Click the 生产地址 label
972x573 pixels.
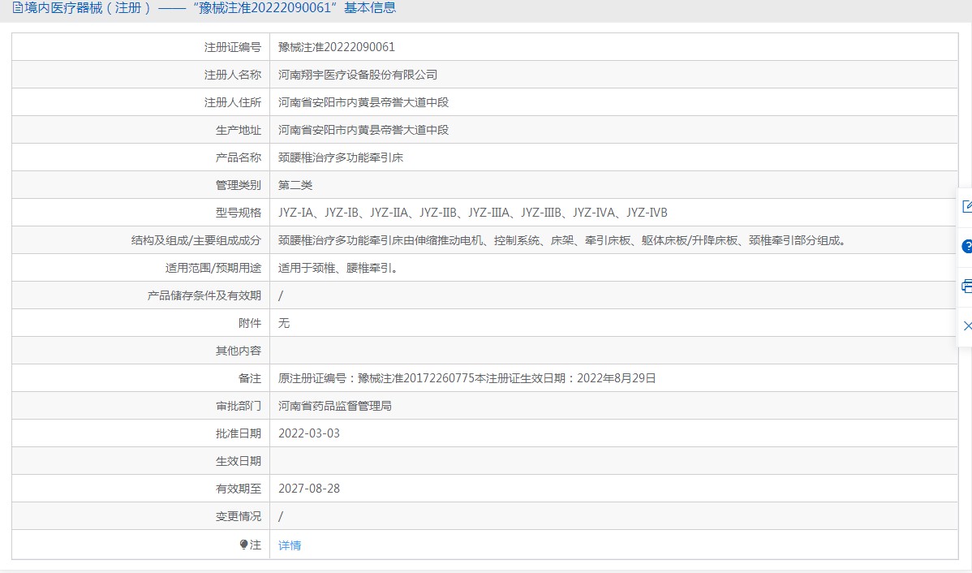tap(238, 130)
